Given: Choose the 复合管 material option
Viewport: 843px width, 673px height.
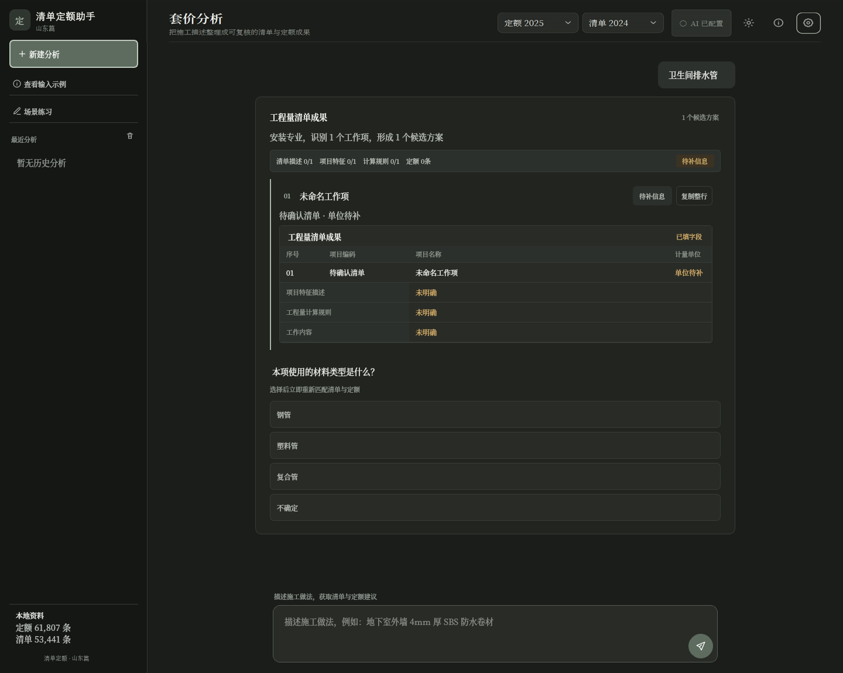Looking at the screenshot, I should coord(495,476).
